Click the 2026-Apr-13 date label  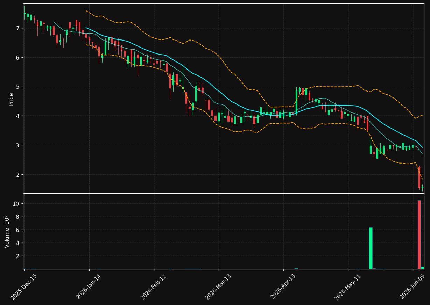tap(283, 287)
